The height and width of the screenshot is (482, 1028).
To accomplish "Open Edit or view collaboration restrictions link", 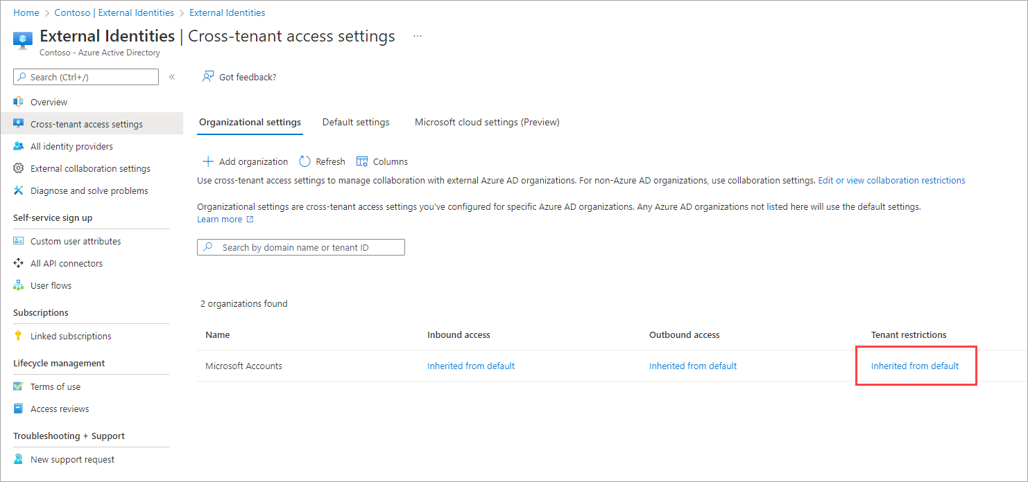I will (x=891, y=180).
